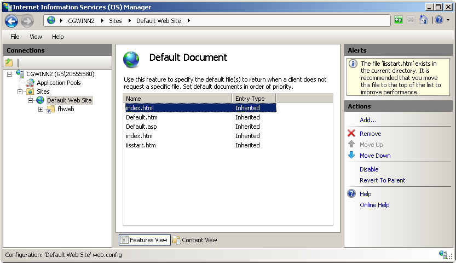Sort by the Entry Type column header

pyautogui.click(x=253, y=98)
